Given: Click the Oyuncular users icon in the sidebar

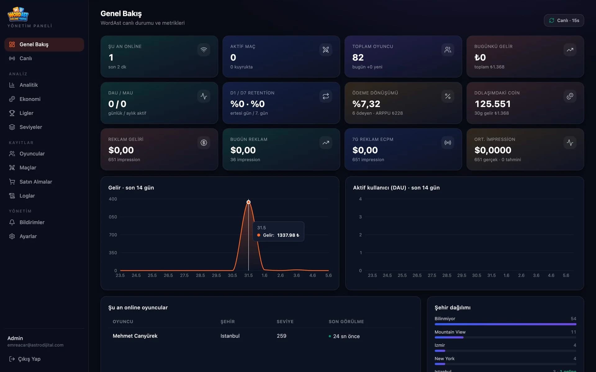Looking at the screenshot, I should 12,153.
